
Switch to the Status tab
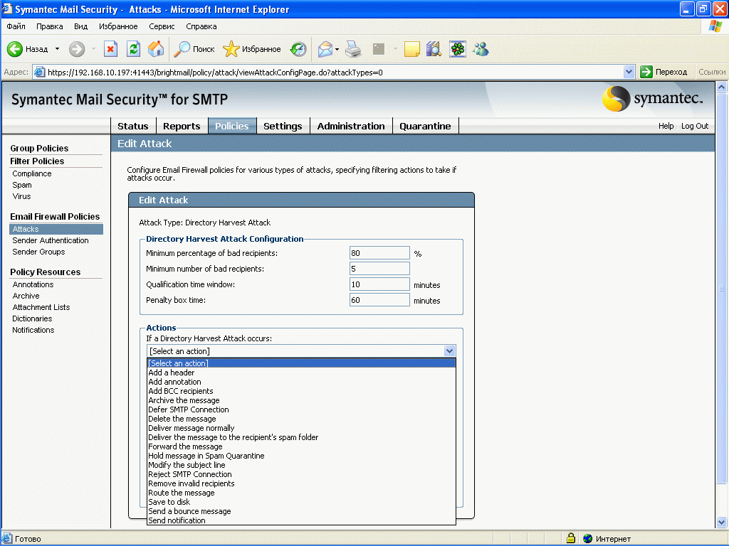click(x=133, y=126)
